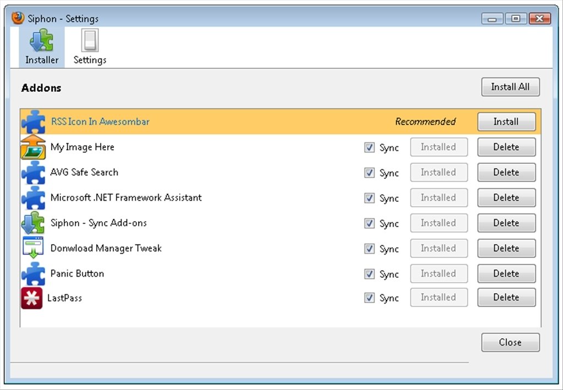Viewport: 563px width, 390px height.
Task: Delete Microsoft .NET Framework Assistant
Action: pyautogui.click(x=506, y=197)
